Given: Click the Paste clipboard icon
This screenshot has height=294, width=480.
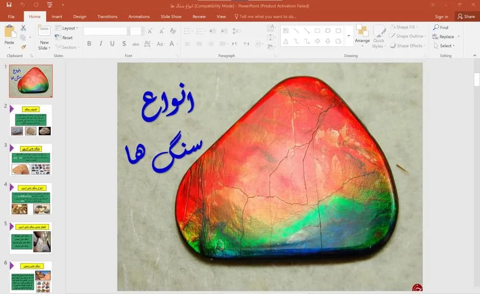Looking at the screenshot, I should [10, 32].
